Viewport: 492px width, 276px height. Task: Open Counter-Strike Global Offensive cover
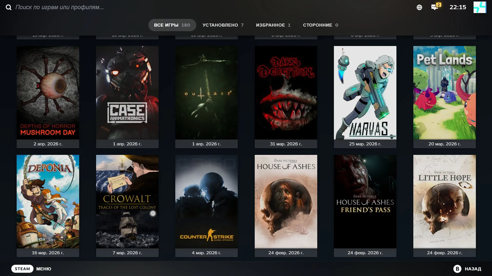[x=207, y=202]
